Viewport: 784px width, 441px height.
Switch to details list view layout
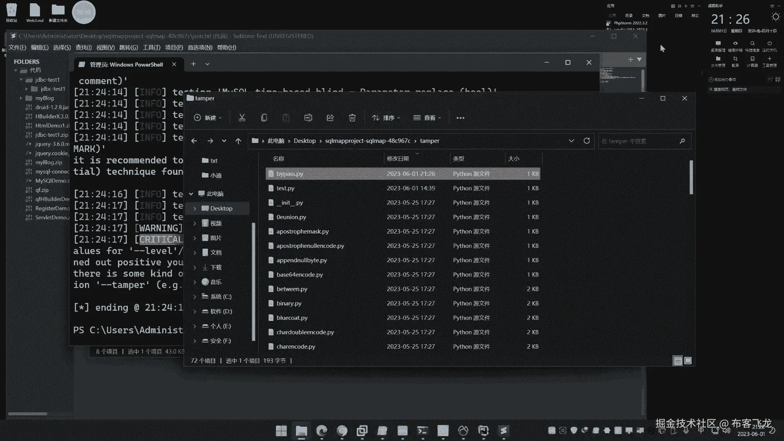click(x=677, y=361)
